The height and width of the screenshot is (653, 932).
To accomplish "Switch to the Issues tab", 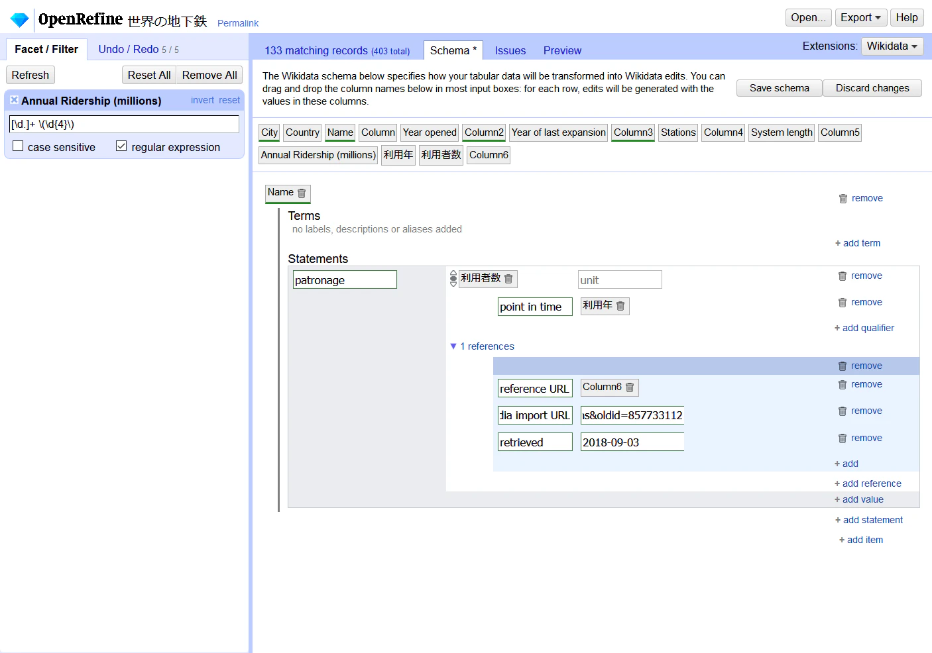I will point(510,50).
